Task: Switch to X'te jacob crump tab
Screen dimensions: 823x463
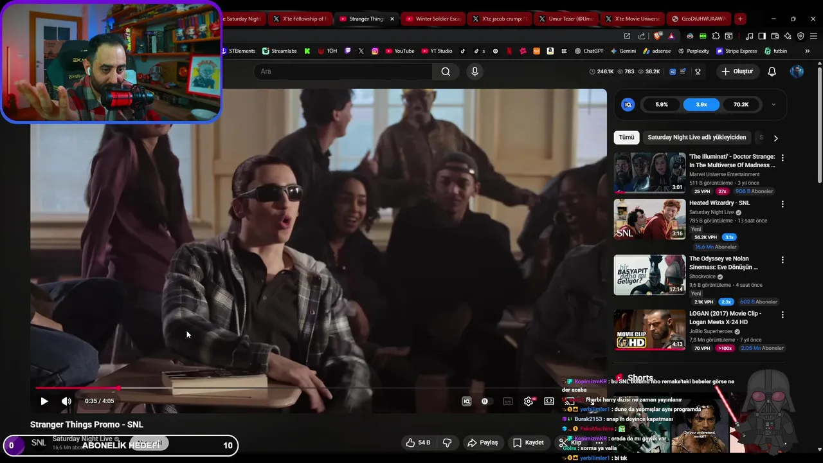Action: (500, 19)
